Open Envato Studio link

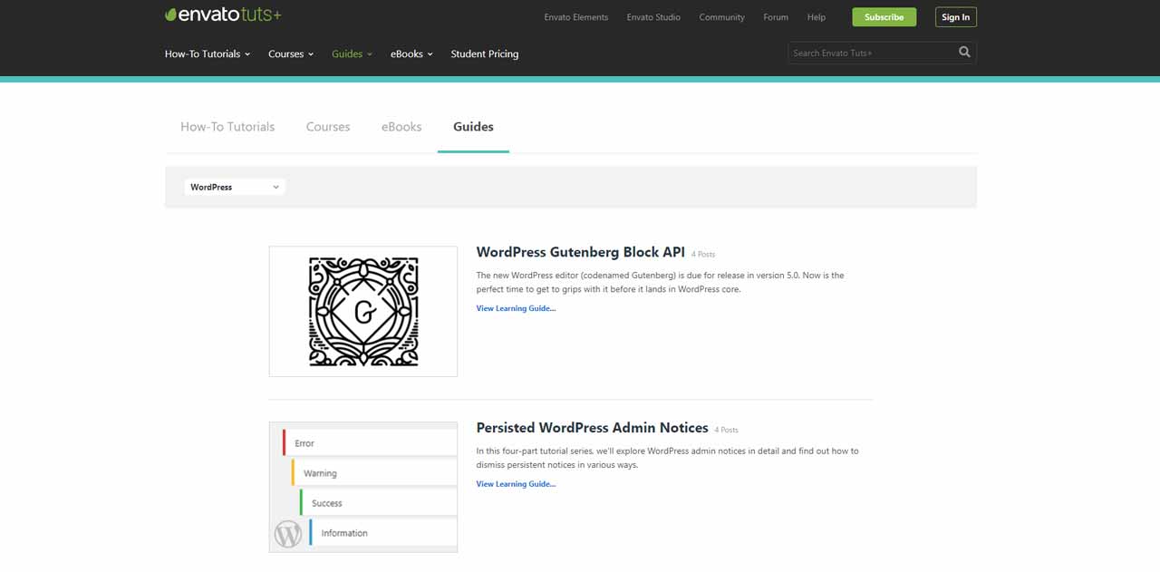653,17
